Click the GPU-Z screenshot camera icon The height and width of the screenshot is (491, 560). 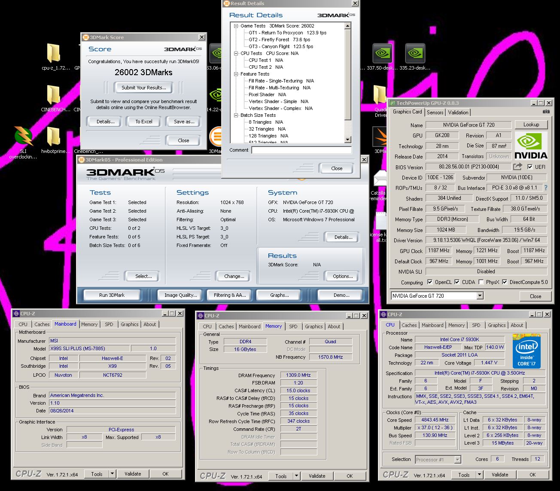pyautogui.click(x=546, y=112)
